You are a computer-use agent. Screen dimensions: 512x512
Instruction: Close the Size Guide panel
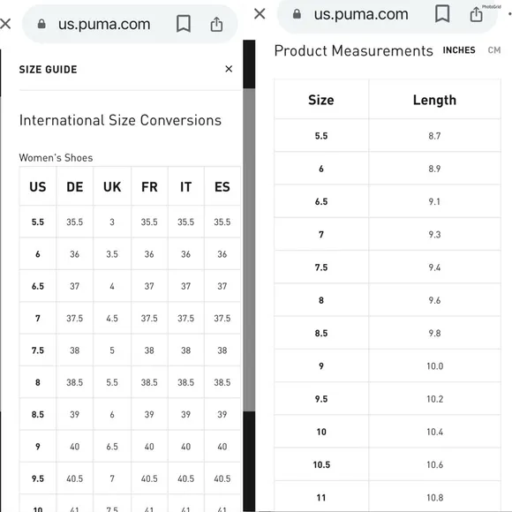[x=229, y=69]
